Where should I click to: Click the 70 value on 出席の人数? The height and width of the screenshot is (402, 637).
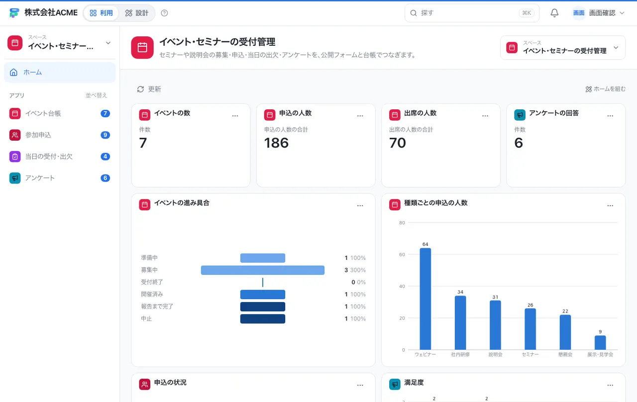tap(398, 143)
